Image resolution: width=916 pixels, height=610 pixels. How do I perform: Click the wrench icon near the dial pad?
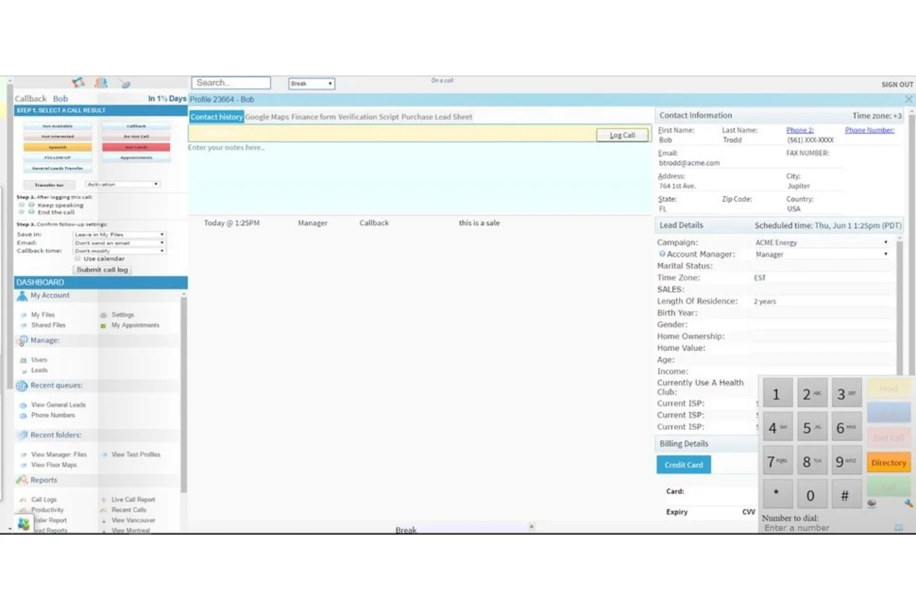coord(907,504)
